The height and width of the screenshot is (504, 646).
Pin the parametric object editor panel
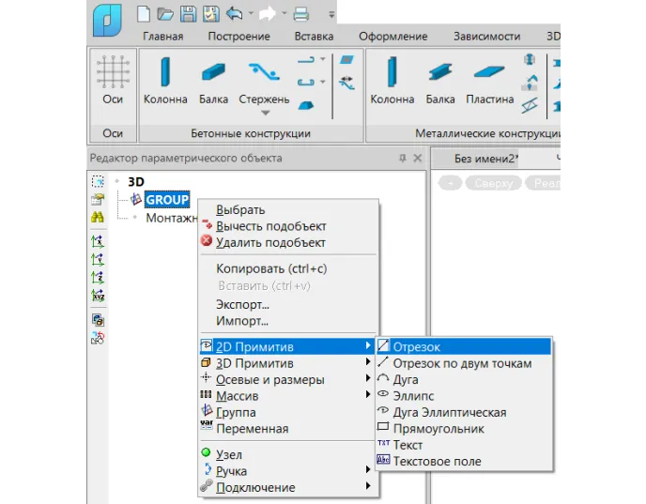[402, 158]
